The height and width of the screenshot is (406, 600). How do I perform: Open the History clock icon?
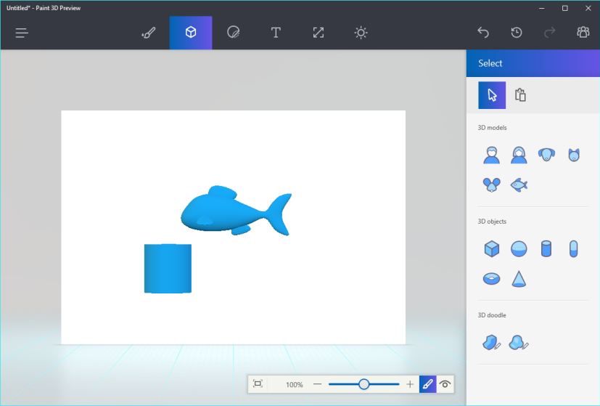point(517,33)
